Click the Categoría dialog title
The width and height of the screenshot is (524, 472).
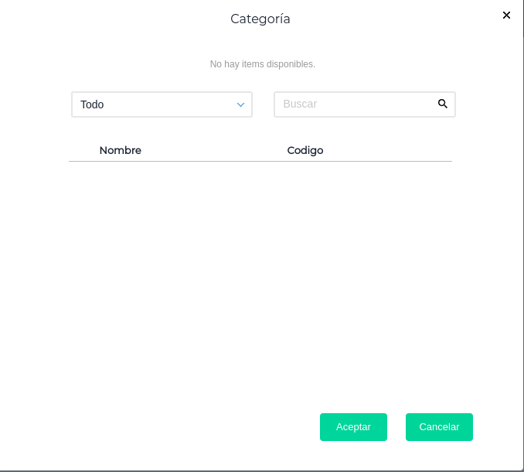260,19
